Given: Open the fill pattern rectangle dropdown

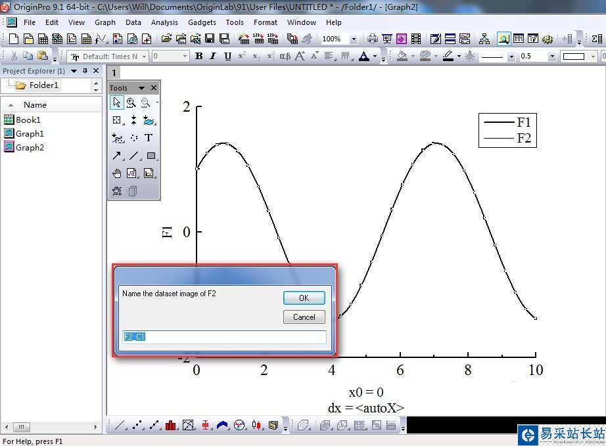Looking at the screenshot, I should 594,56.
